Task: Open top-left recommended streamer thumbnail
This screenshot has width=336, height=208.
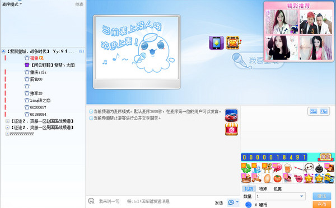Action: [x=282, y=22]
